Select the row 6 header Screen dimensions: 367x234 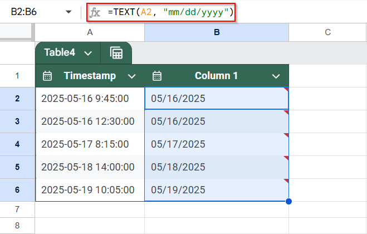[17, 190]
